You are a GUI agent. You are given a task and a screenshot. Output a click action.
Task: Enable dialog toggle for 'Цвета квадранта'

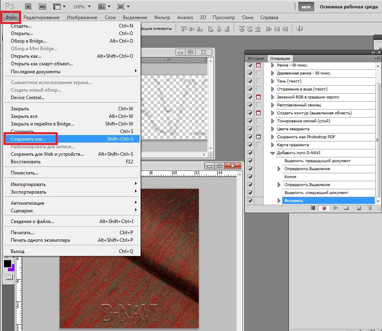[x=258, y=129]
